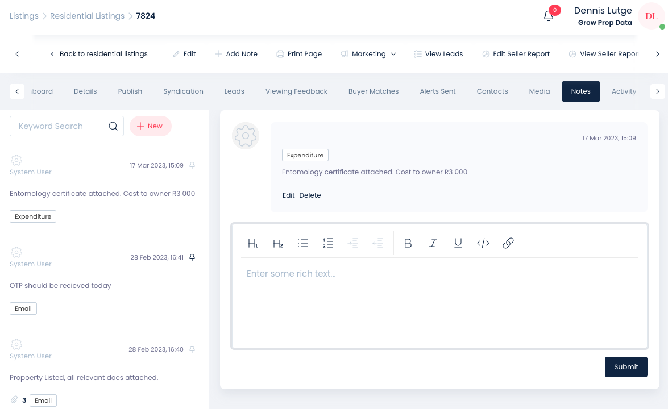Decrease indent in the editor

378,243
